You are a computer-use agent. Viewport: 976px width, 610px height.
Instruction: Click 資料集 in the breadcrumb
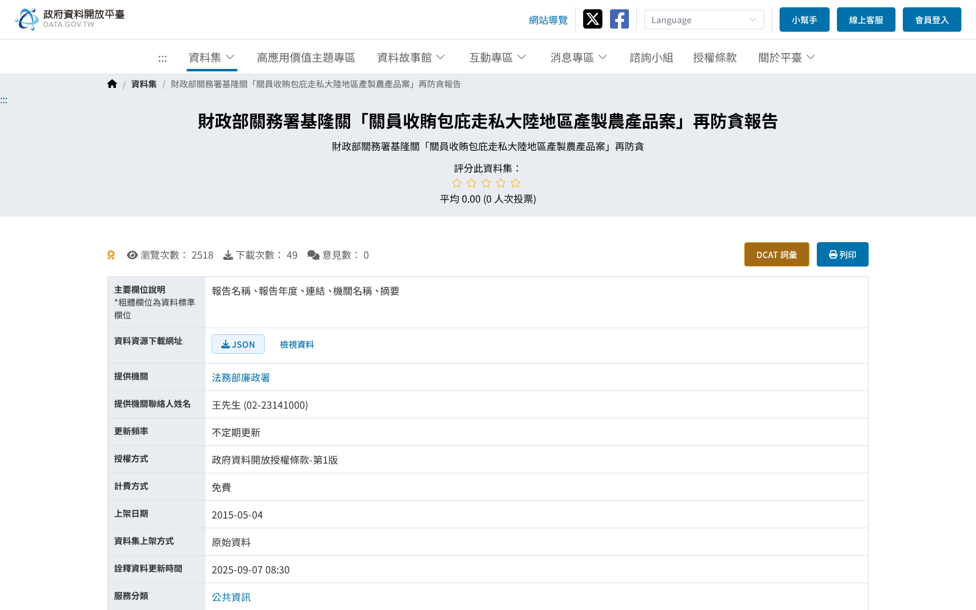[x=144, y=84]
